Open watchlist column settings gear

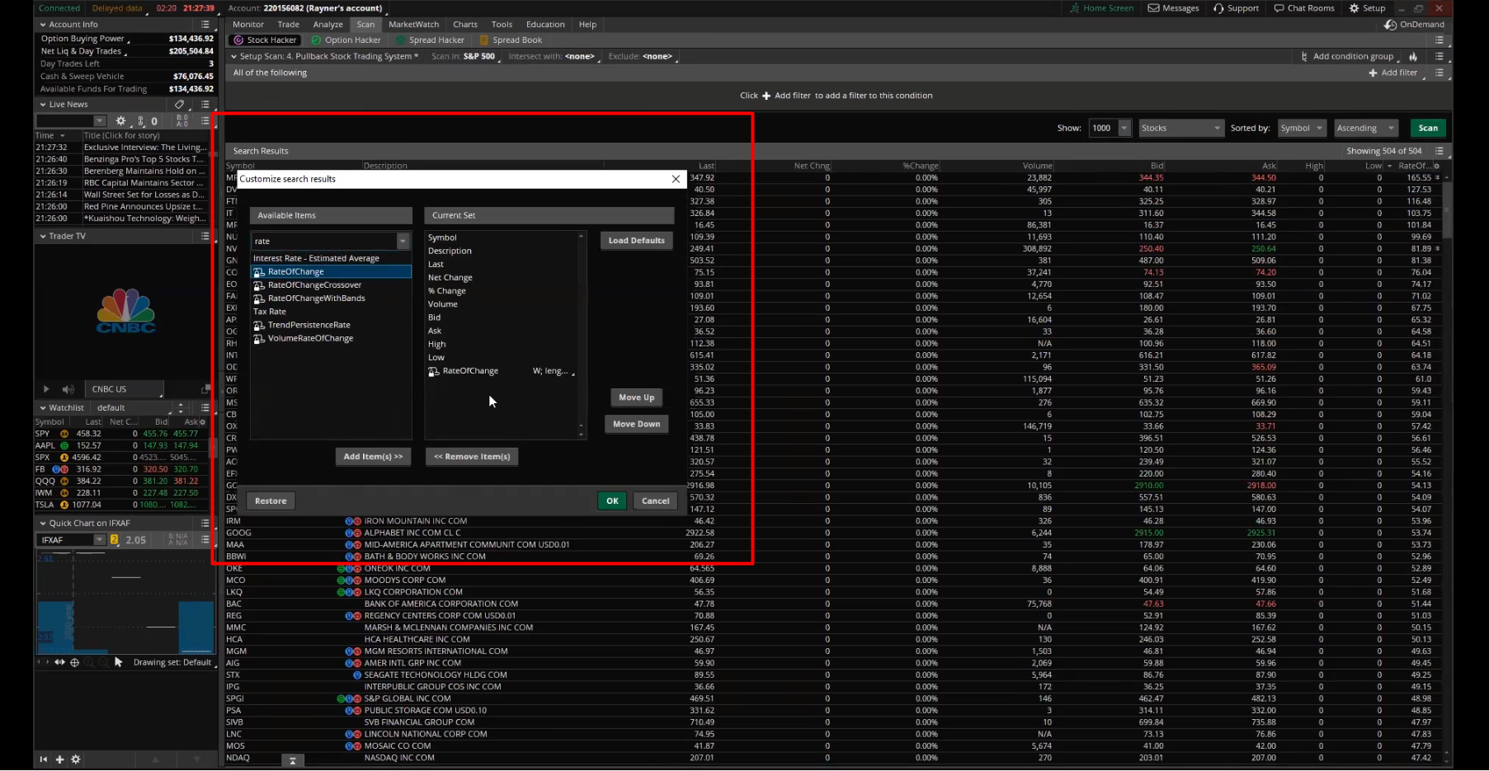click(203, 421)
